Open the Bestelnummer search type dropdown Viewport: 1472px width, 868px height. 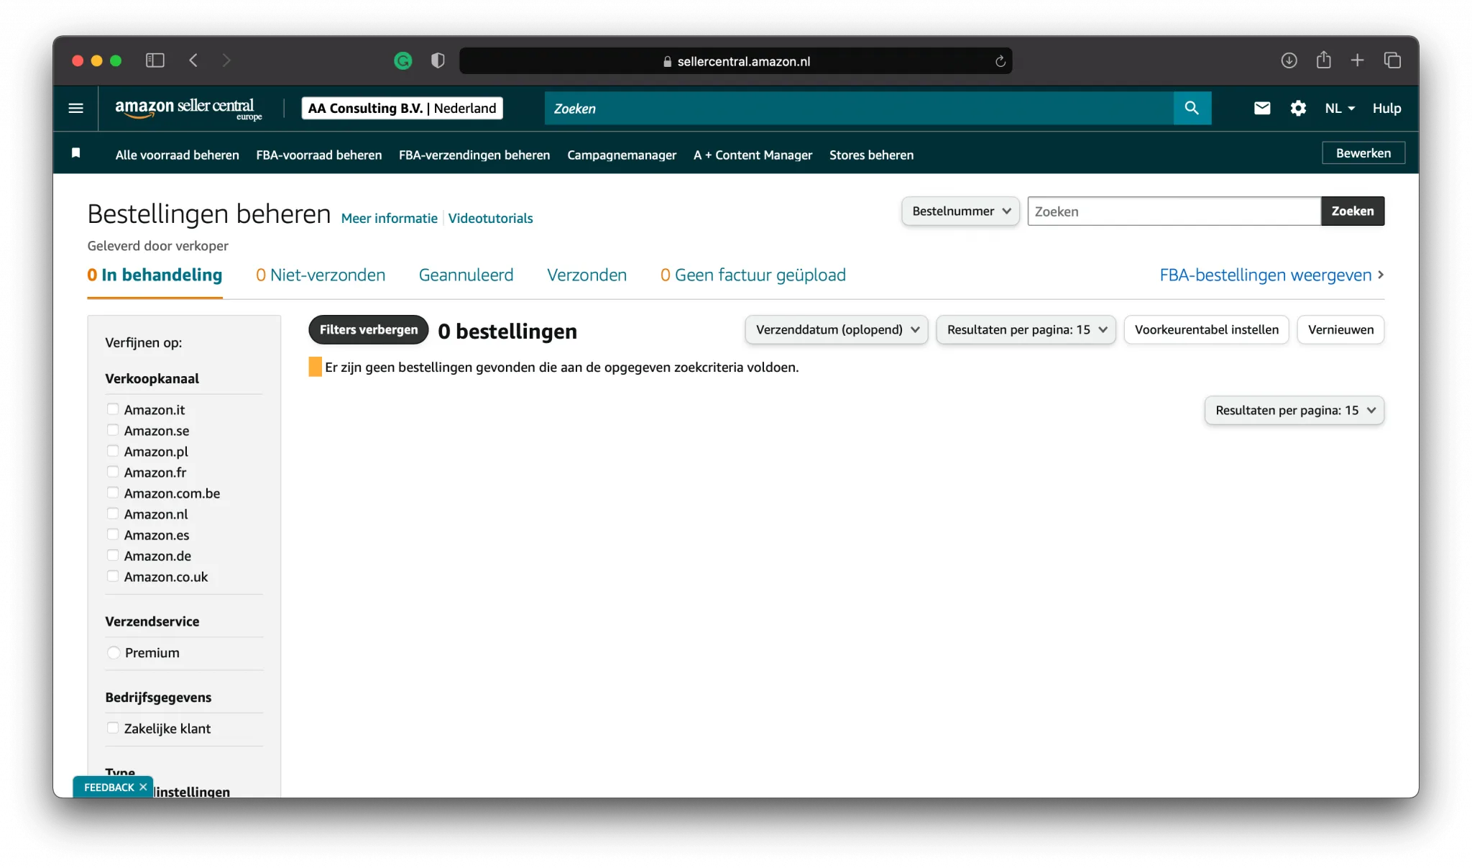[960, 211]
